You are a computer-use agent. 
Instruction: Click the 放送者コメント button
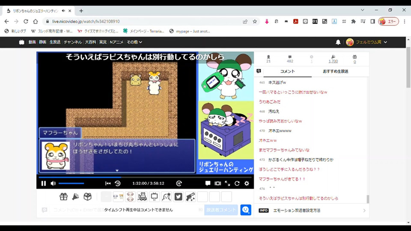221,210
